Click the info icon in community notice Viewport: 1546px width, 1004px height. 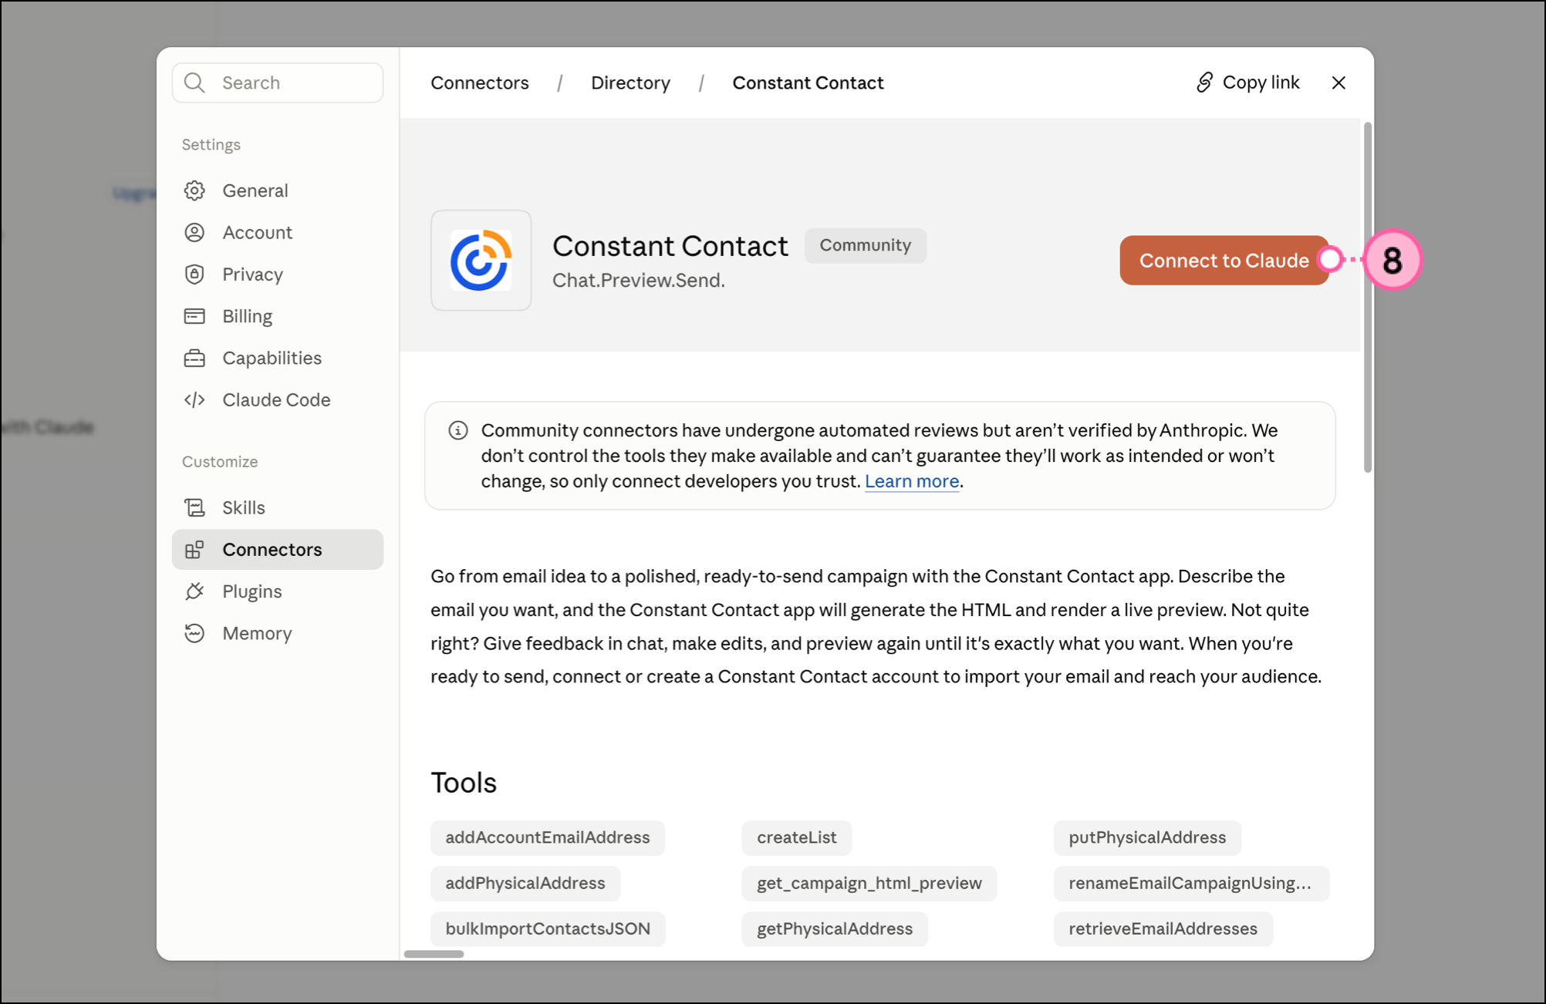[458, 430]
